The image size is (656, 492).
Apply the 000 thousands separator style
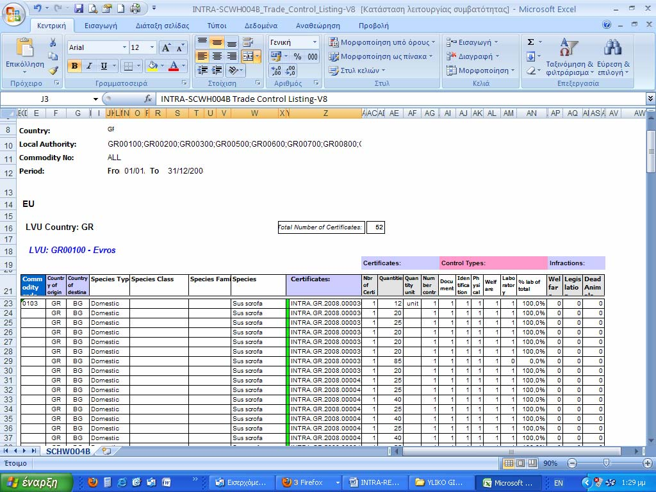tap(312, 56)
